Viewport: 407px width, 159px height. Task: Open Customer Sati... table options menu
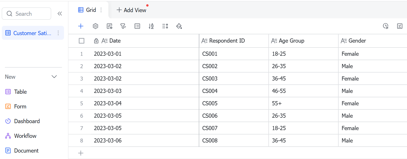(x=58, y=33)
